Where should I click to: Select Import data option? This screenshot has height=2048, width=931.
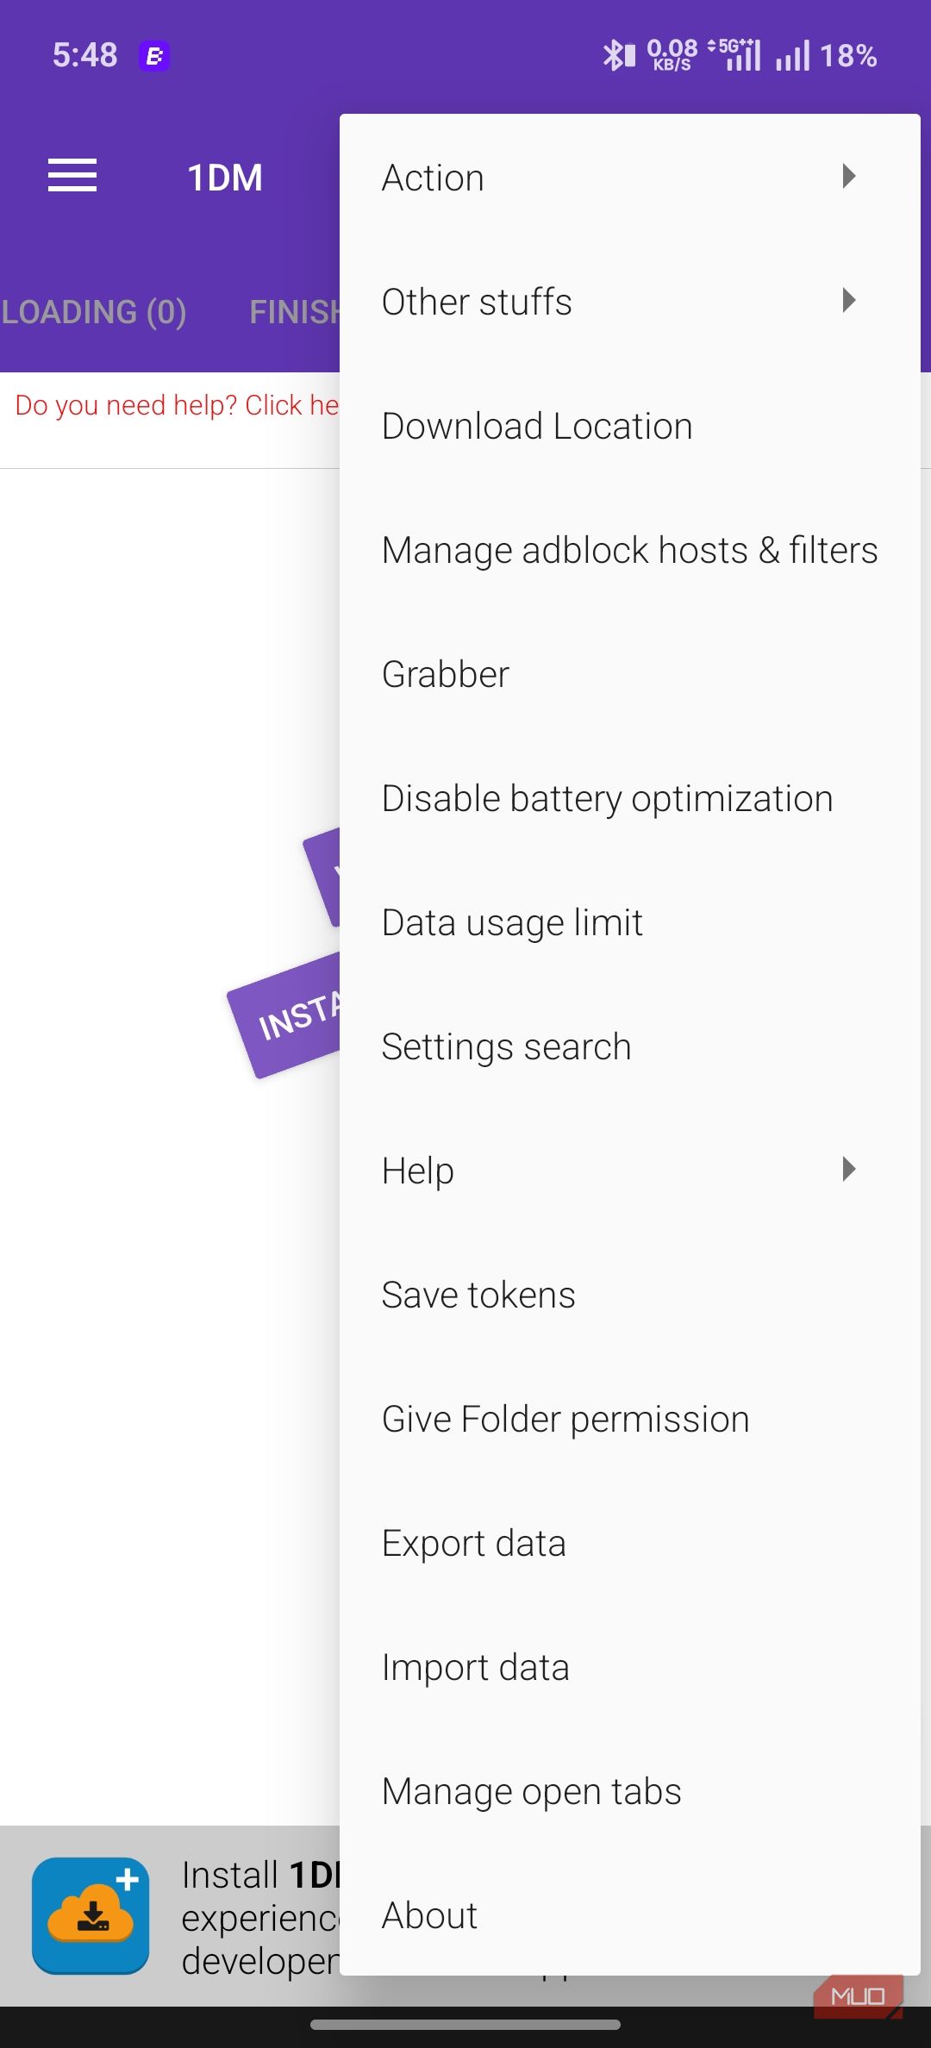630,1667
